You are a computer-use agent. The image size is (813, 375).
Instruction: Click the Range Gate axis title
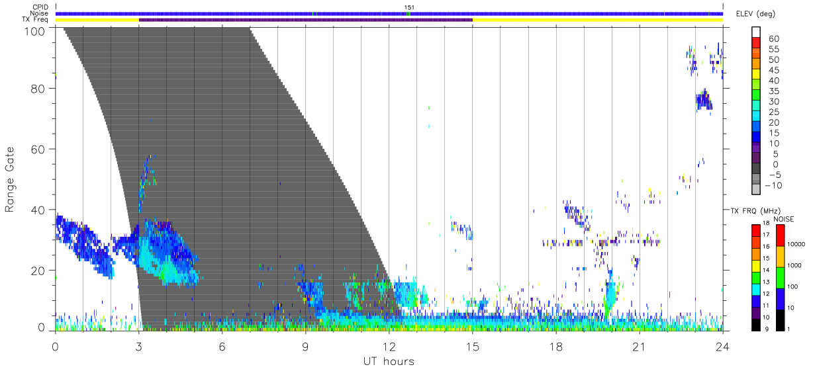pyautogui.click(x=10, y=181)
